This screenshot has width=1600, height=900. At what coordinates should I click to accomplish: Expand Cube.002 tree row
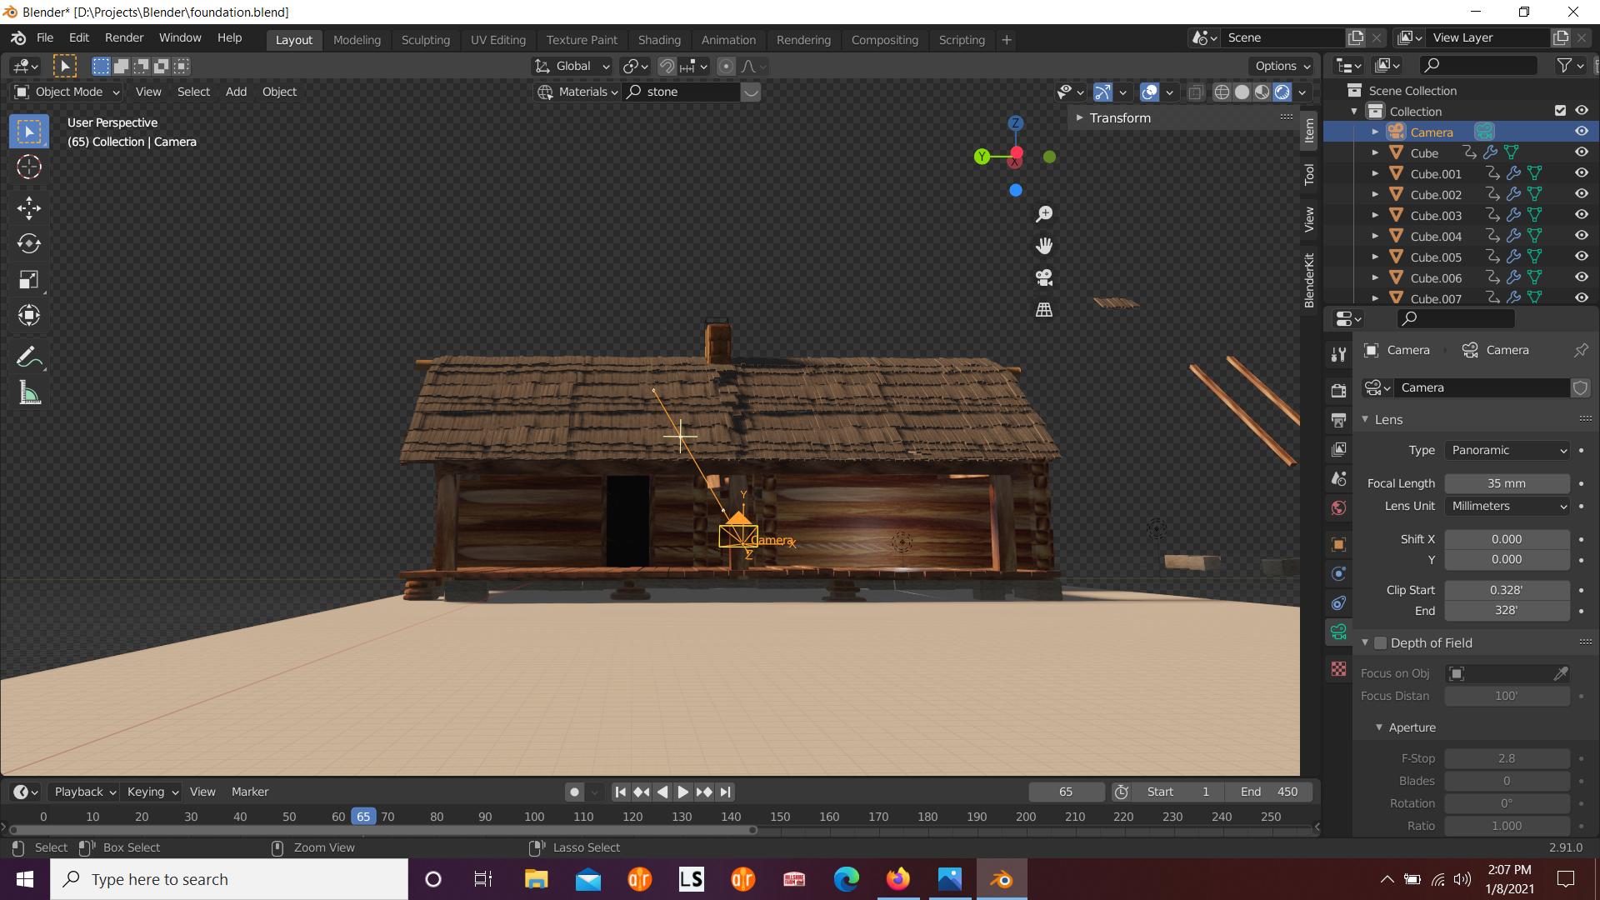coord(1375,194)
